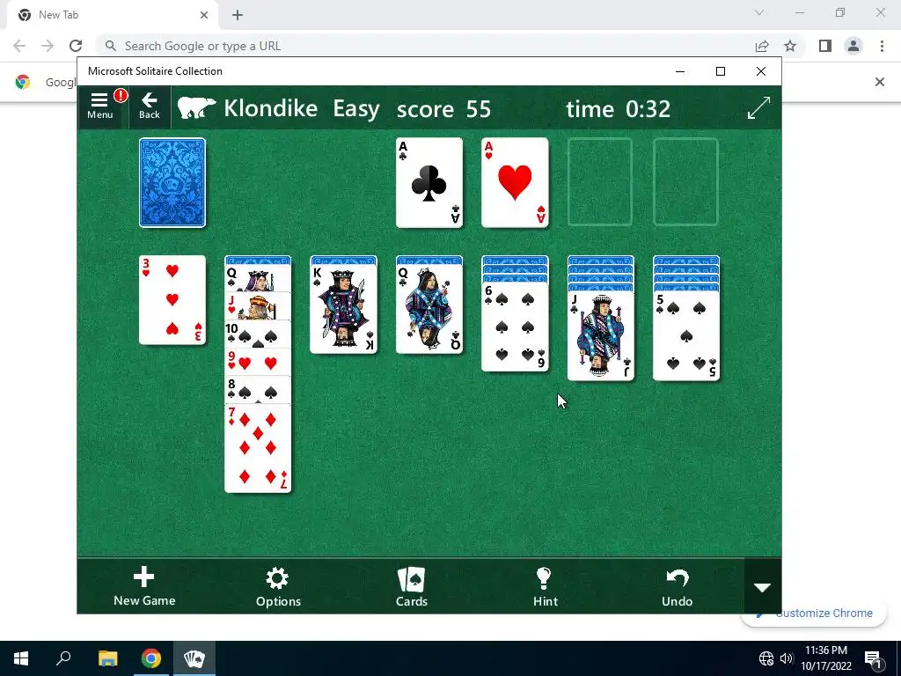Open Windows taskbar search
Image resolution: width=901 pixels, height=676 pixels.
pyautogui.click(x=63, y=658)
